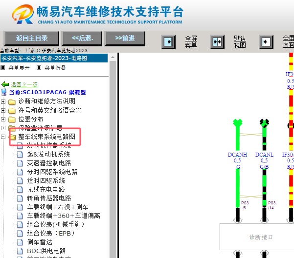This screenshot has height=258, width=294.
Task: Open the 变速器控制电路 diagram
Action: [x=49, y=163]
